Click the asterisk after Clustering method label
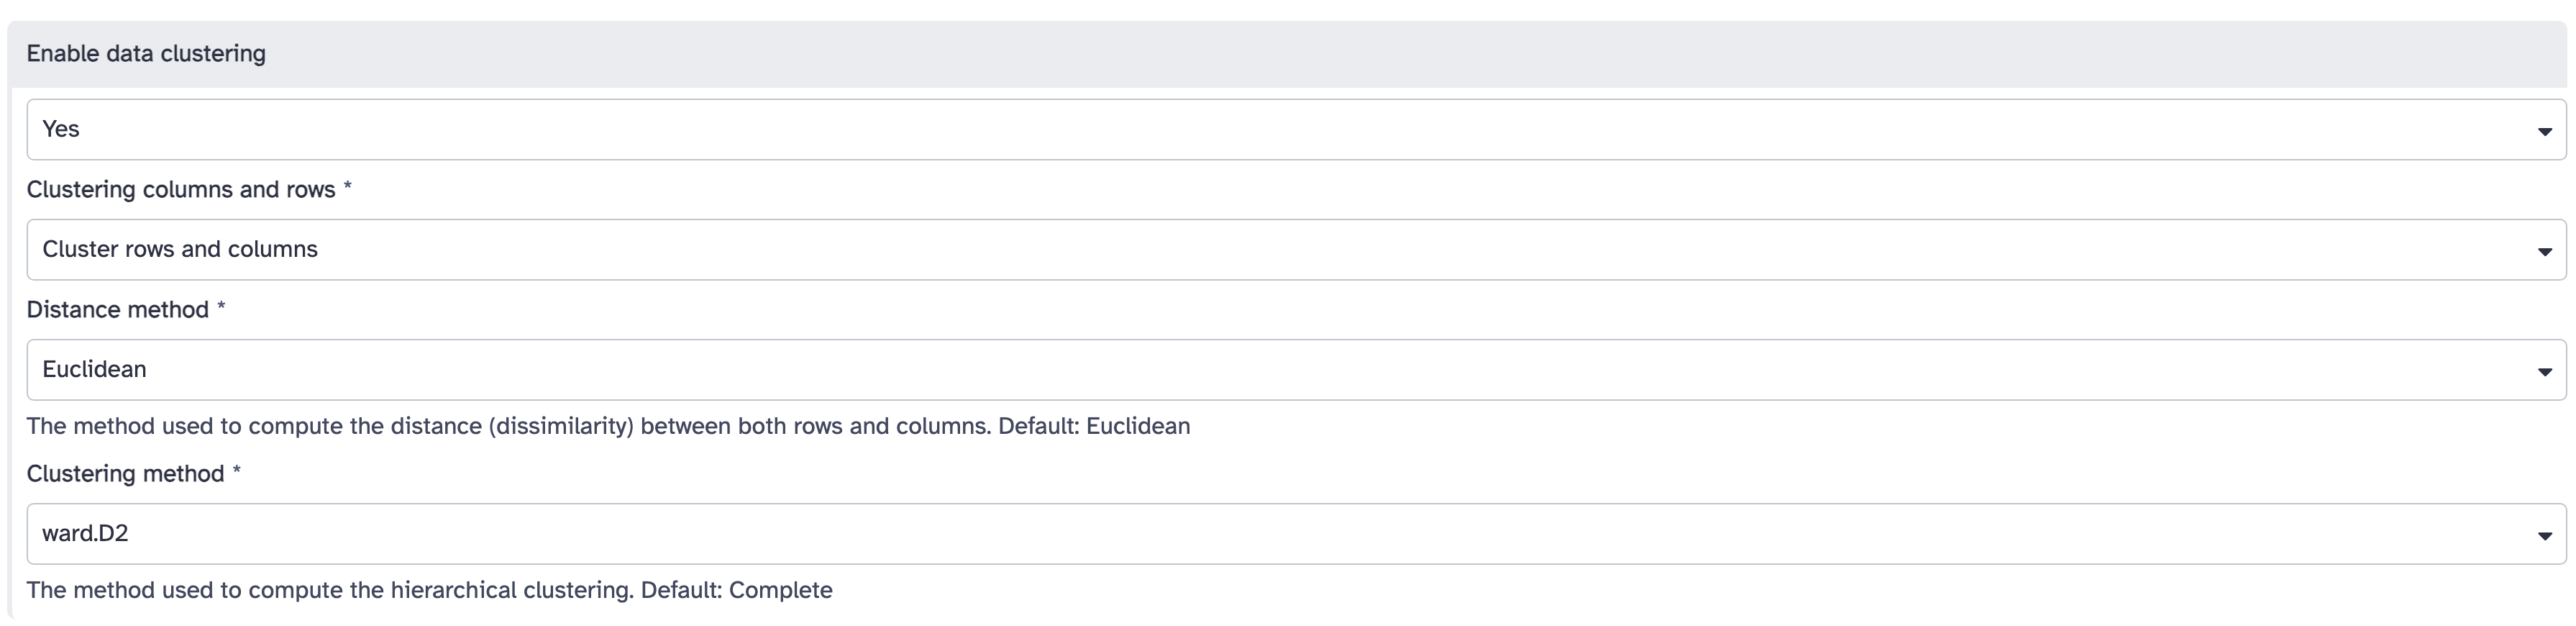This screenshot has width=2576, height=626. click(x=236, y=470)
